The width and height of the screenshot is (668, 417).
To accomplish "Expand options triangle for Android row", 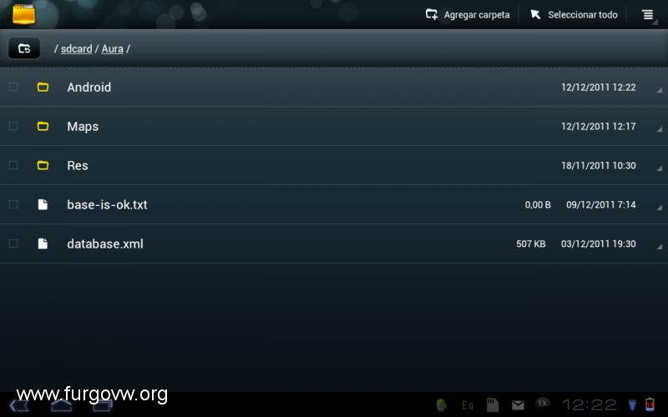I will pos(660,90).
